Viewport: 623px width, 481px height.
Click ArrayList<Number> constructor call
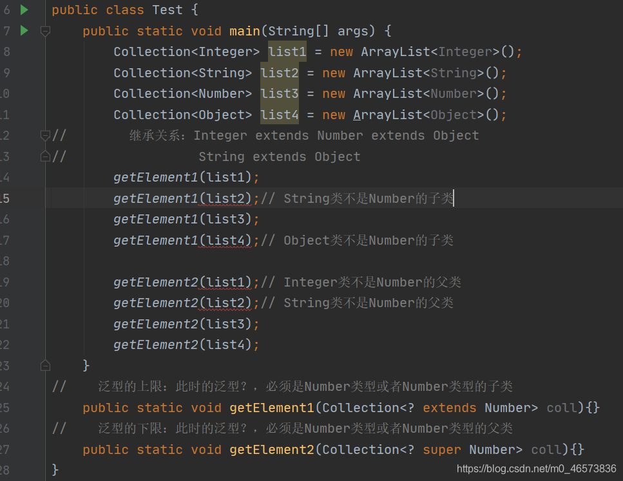(x=427, y=94)
